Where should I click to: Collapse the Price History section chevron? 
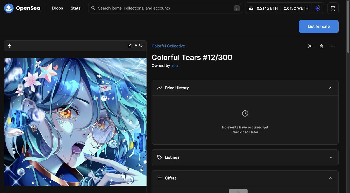tap(330, 88)
